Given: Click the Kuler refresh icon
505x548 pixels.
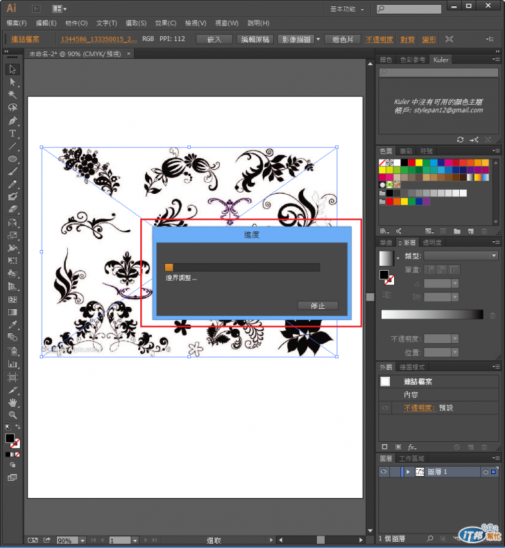Looking at the screenshot, I should 461,140.
